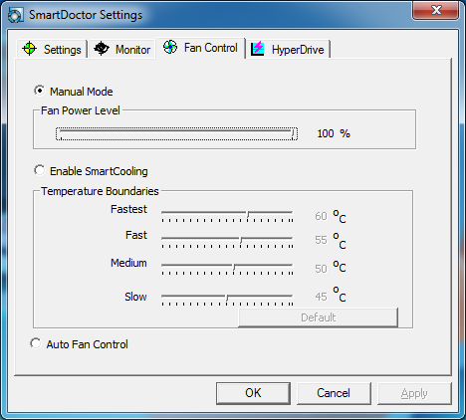Click the HyperDrive lightning bolt icon
Viewport: 466px width, 420px height.
tap(258, 49)
